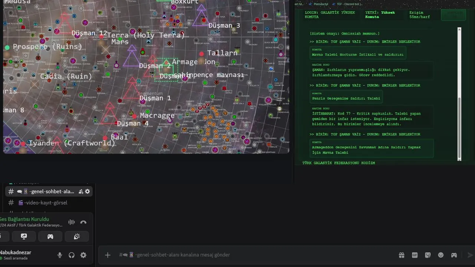Open the apps controller icon in message bar

point(454,255)
